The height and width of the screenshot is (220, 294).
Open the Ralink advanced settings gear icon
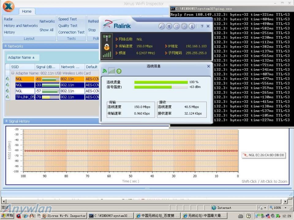pyautogui.click(x=184, y=26)
